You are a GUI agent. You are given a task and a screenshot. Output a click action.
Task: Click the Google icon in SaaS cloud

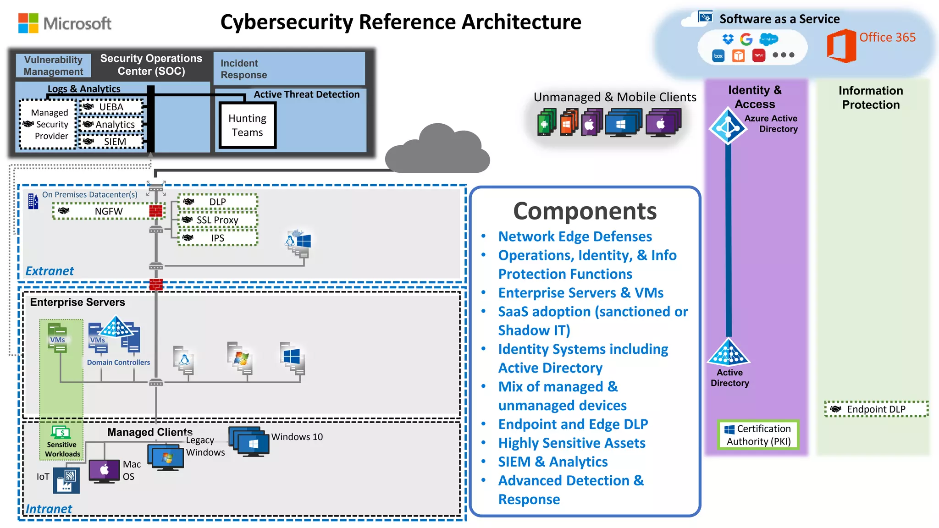click(746, 39)
